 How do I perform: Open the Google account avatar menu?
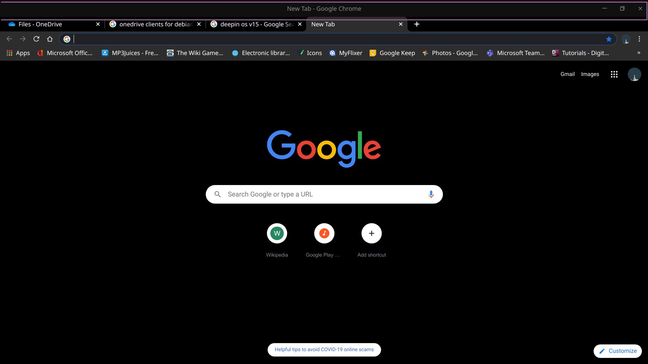point(634,74)
